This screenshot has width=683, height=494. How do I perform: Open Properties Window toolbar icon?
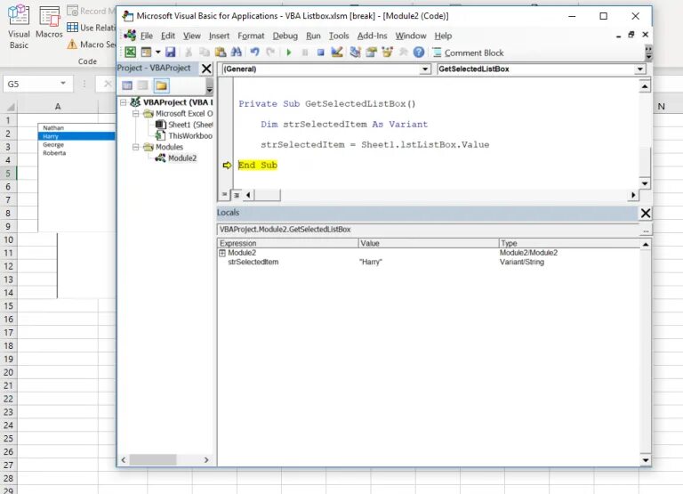click(x=371, y=53)
